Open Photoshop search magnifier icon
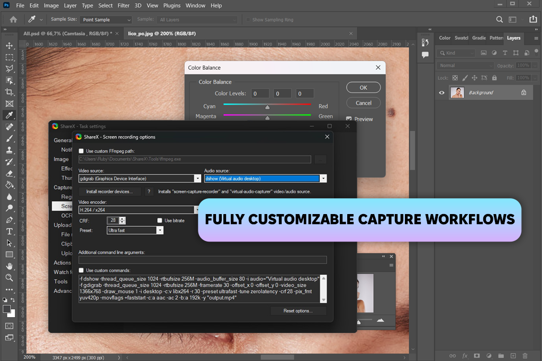Screen dimensions: 542x361 coord(499,20)
